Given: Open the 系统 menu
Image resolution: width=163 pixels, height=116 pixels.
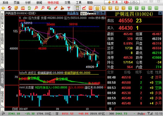Looking at the screenshot, I should click(x=5, y=3).
